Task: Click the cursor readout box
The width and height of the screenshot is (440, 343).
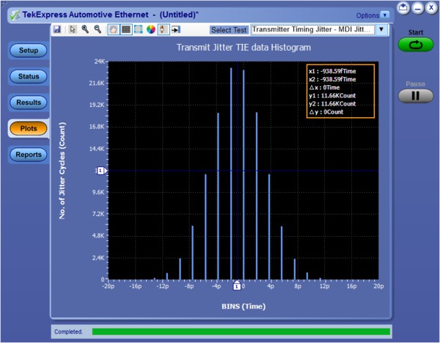Action: pos(340,92)
